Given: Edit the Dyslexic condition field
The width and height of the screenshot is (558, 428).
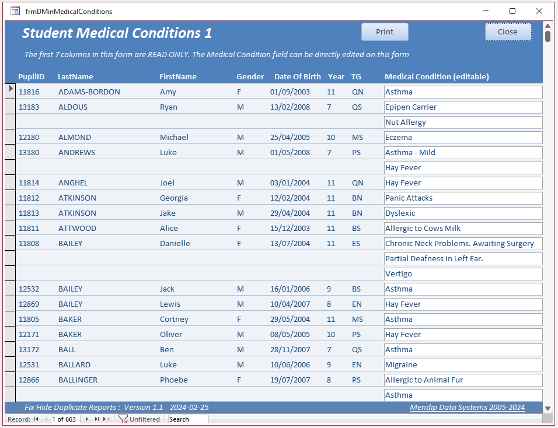Looking at the screenshot, I should click(x=463, y=213).
